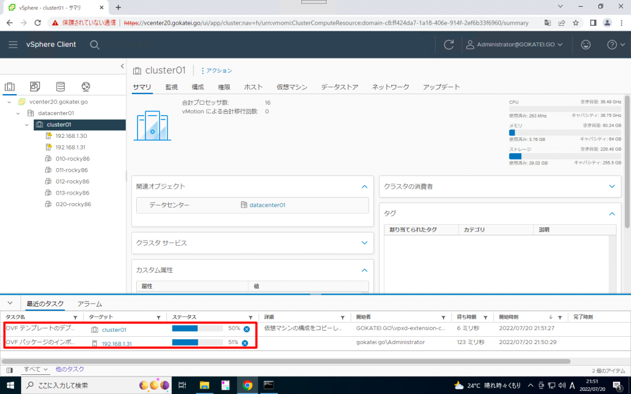Open the Networking inventory view icon
This screenshot has height=394, width=631.
(86, 87)
